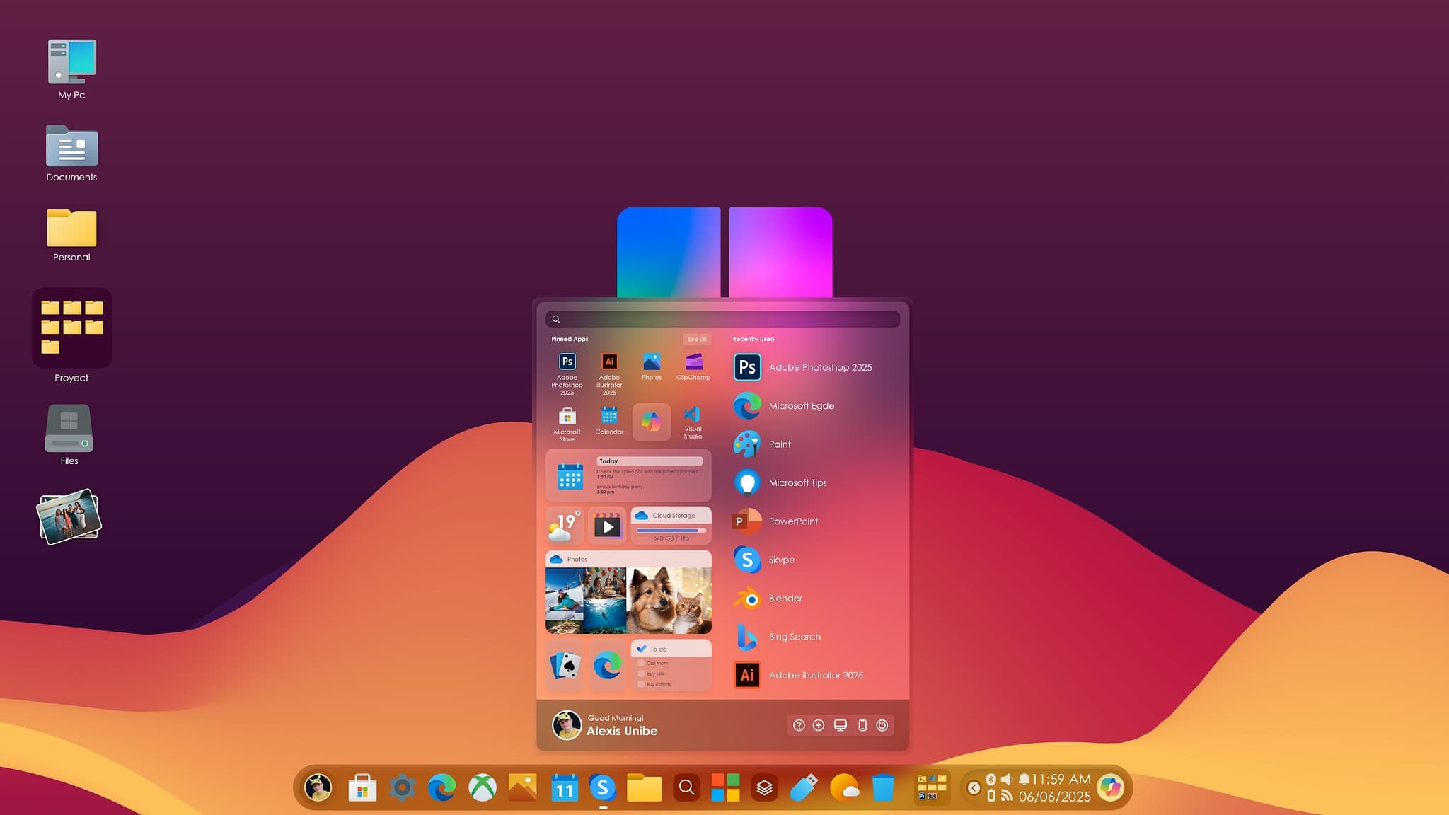Open the Xbox app in the dock

click(483, 787)
